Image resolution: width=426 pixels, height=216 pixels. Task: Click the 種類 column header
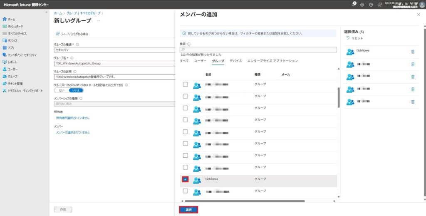(257, 74)
